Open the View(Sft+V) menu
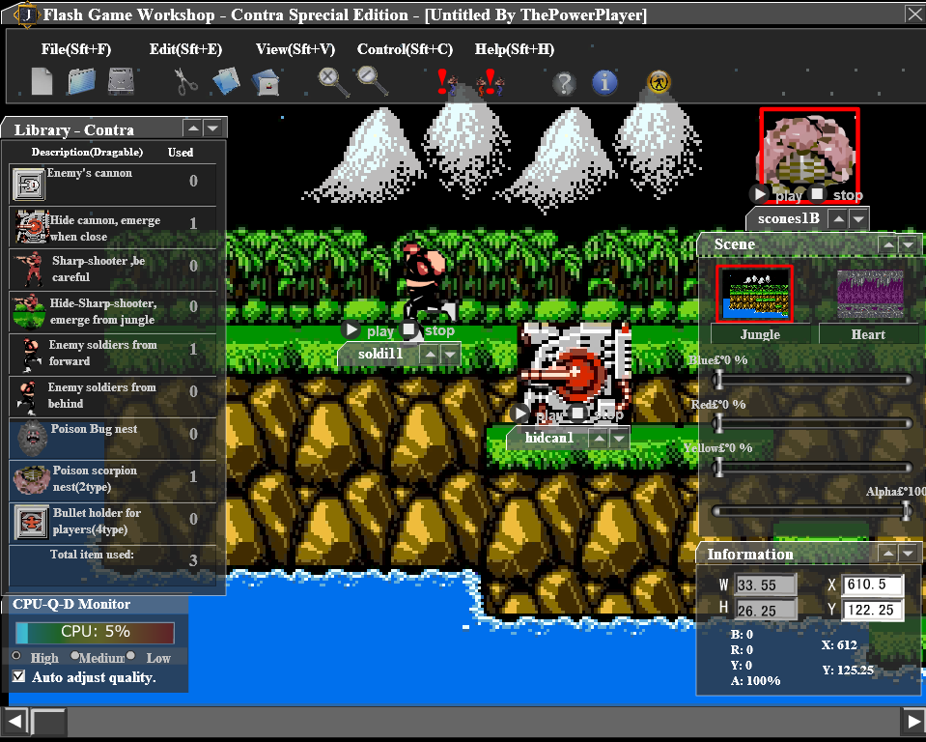This screenshot has height=742, width=926. 295,49
